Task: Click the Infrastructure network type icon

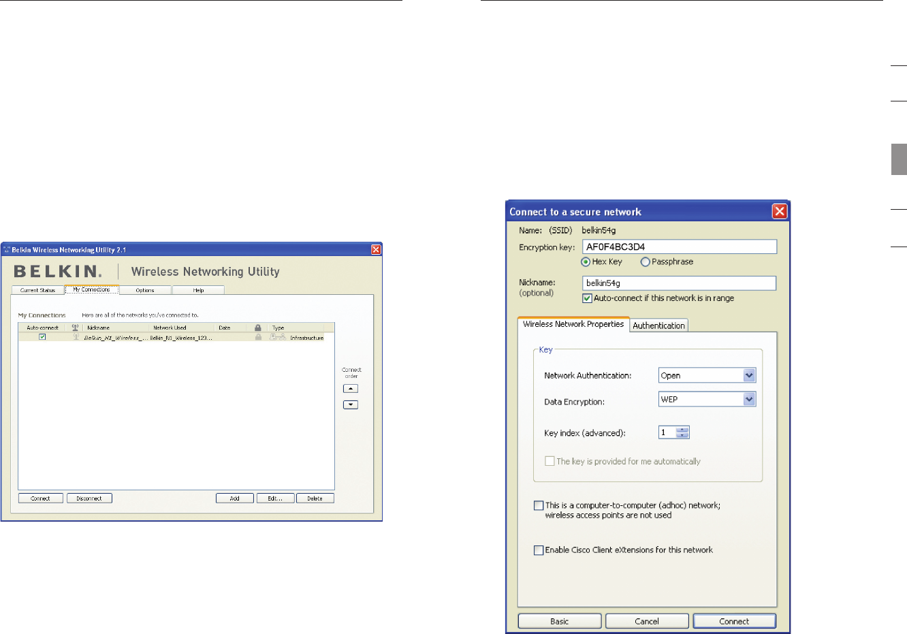Action: (x=278, y=337)
